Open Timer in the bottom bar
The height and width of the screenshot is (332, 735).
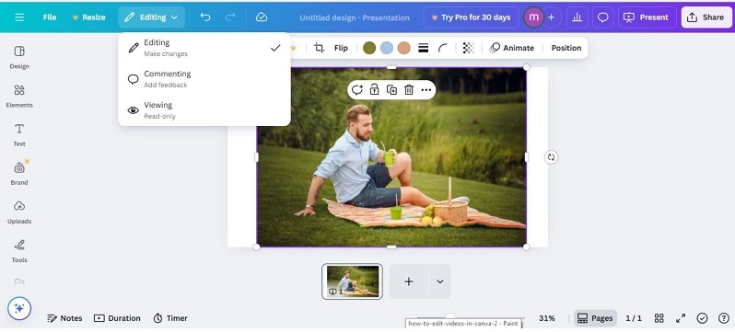[170, 318]
